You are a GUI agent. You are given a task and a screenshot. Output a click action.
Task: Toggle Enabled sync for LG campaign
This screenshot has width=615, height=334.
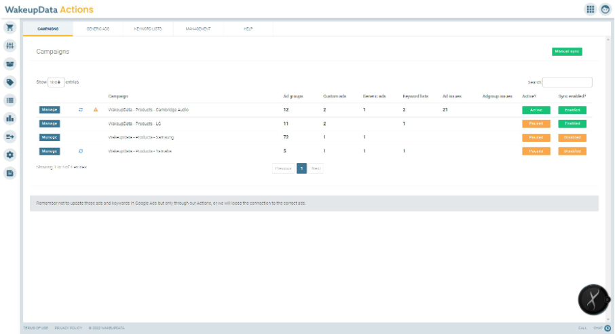572,124
